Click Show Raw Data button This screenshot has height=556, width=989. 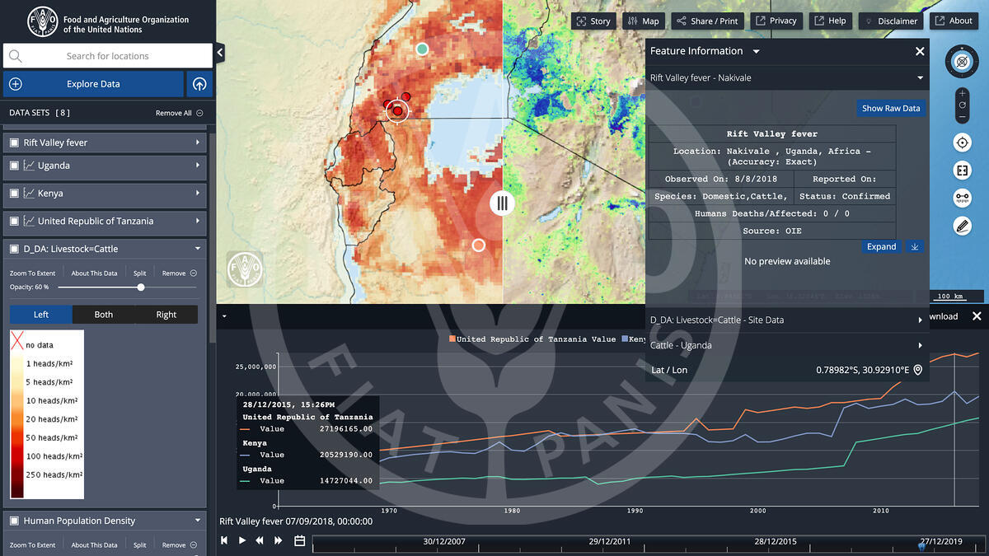(x=891, y=108)
